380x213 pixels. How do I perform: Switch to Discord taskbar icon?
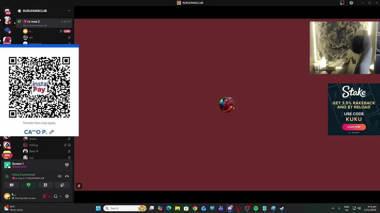[x=230, y=208]
